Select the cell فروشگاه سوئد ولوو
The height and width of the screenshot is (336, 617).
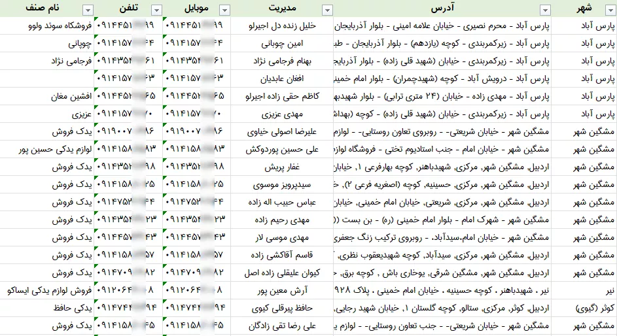[x=47, y=25]
